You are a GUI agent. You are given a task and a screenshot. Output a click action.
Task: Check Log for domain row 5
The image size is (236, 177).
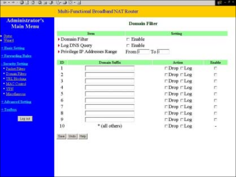coord(182,94)
